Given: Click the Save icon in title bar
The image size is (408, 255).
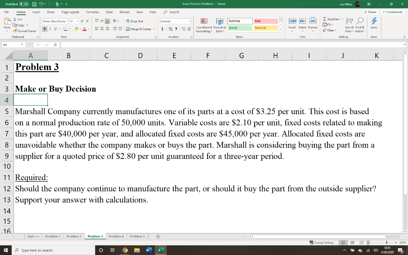Looking at the screenshot, I should tap(34, 4).
